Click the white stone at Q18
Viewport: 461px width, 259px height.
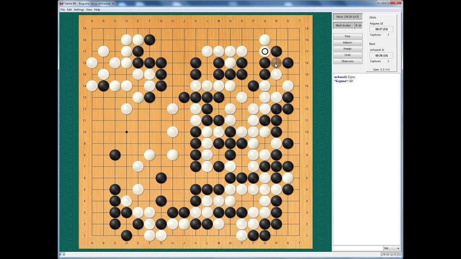point(265,40)
